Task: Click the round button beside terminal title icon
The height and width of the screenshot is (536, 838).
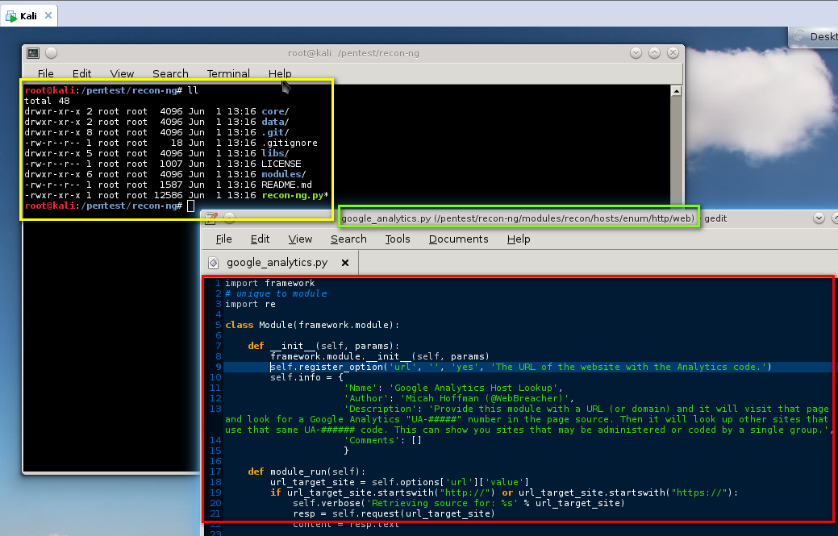Action: [x=52, y=53]
